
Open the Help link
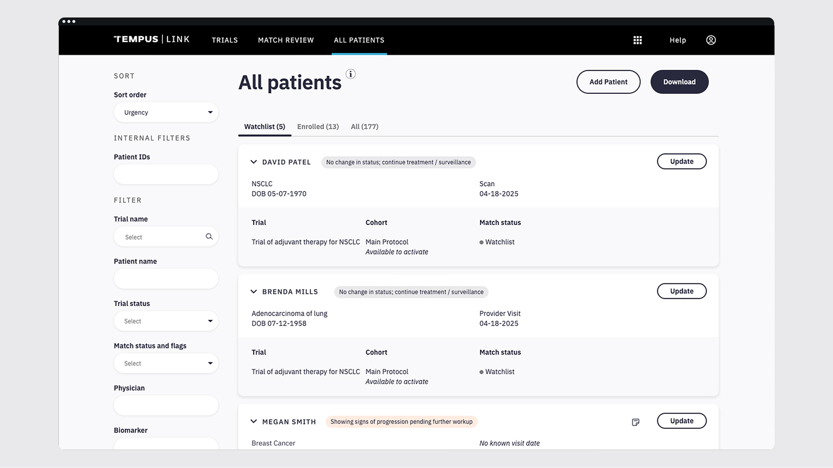pos(678,40)
